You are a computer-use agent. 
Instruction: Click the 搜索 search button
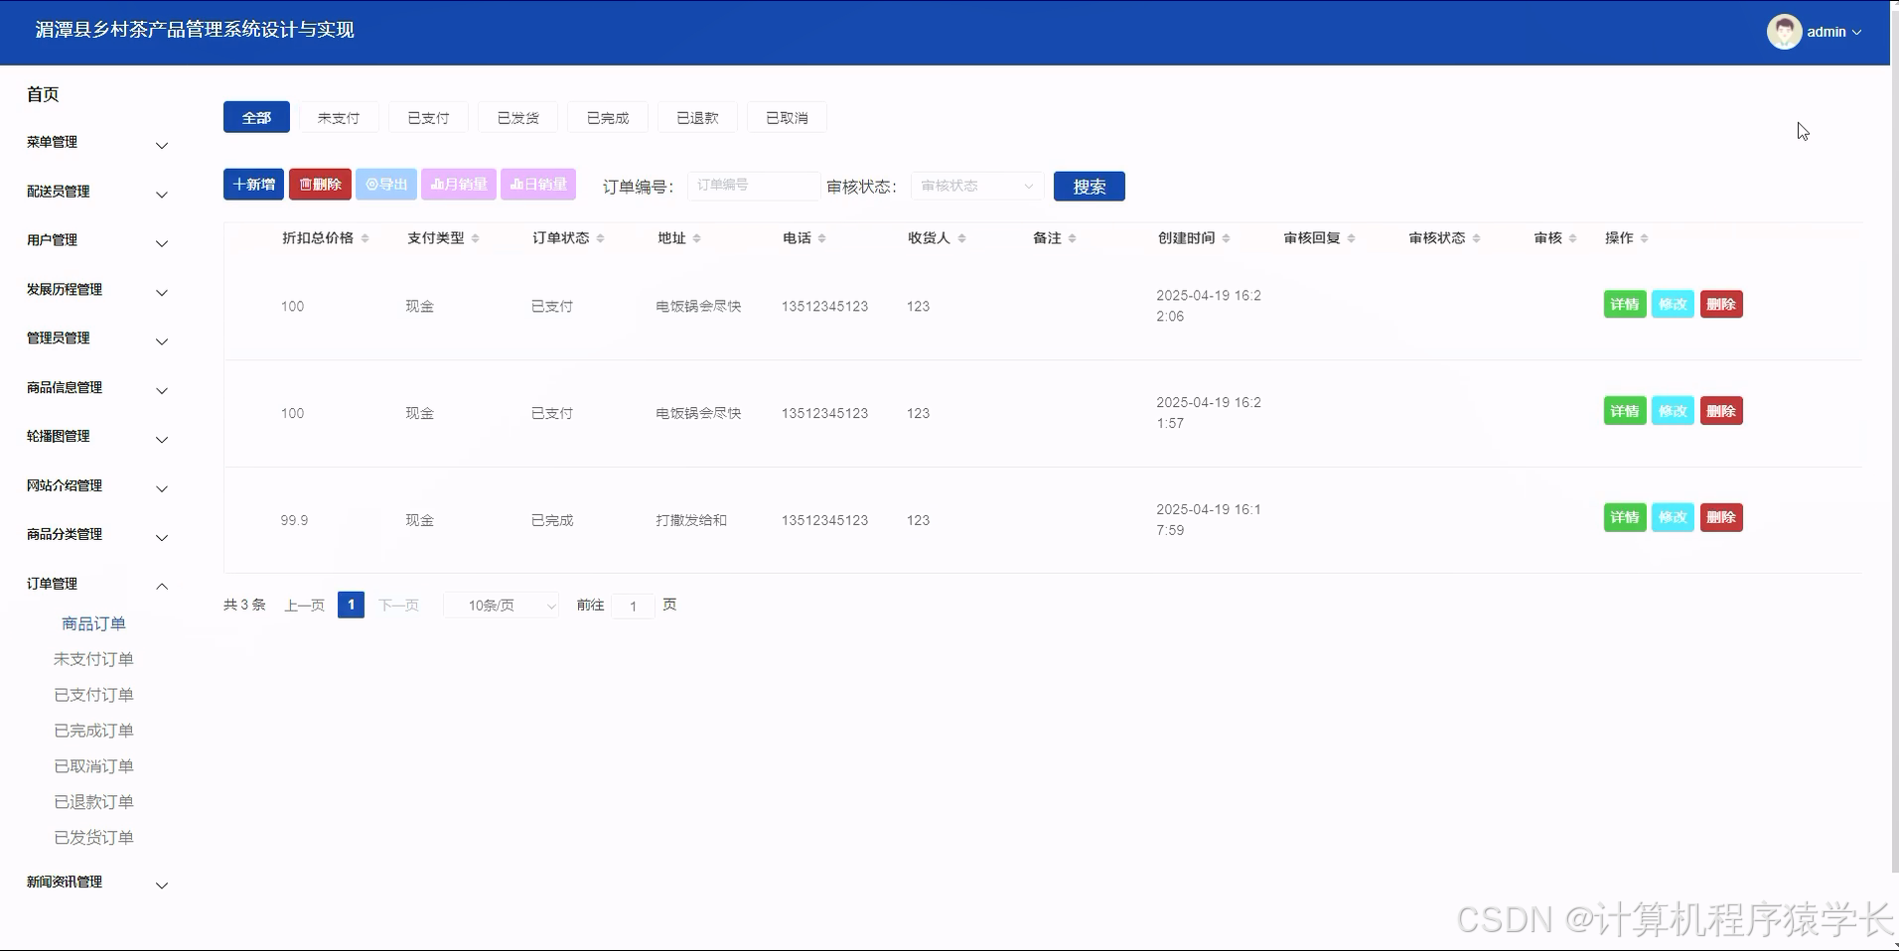tap(1089, 186)
